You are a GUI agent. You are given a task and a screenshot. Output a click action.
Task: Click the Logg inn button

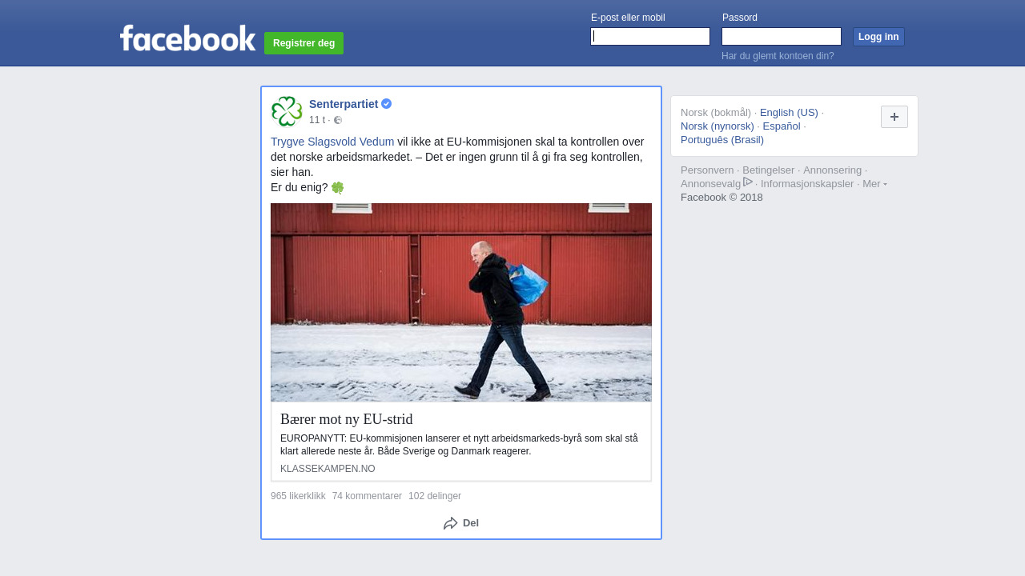click(878, 37)
